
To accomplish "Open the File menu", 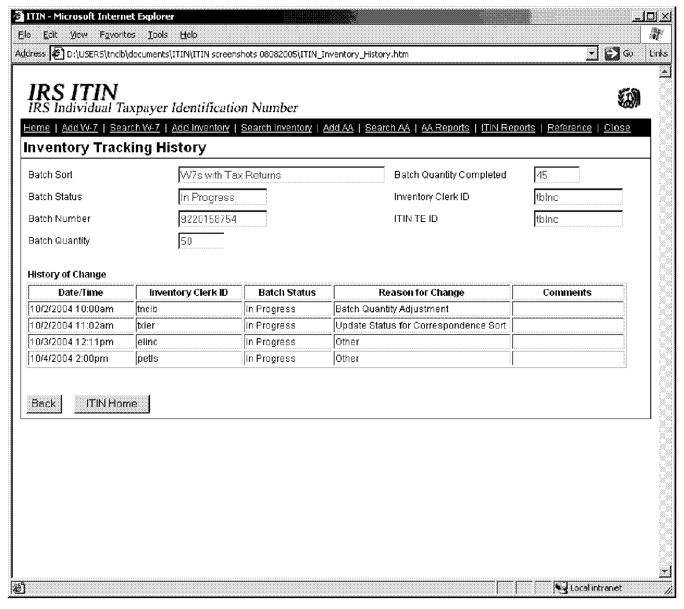I will coord(24,35).
